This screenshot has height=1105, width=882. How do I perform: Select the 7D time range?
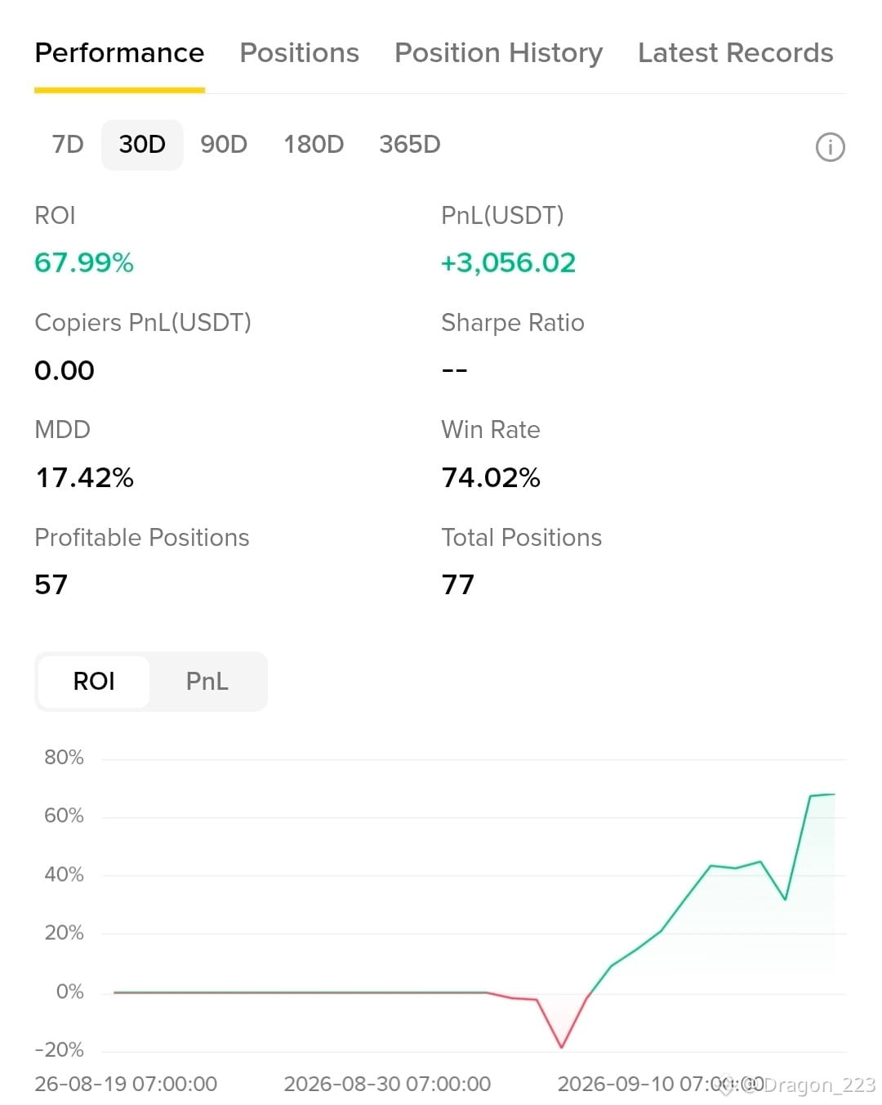68,145
